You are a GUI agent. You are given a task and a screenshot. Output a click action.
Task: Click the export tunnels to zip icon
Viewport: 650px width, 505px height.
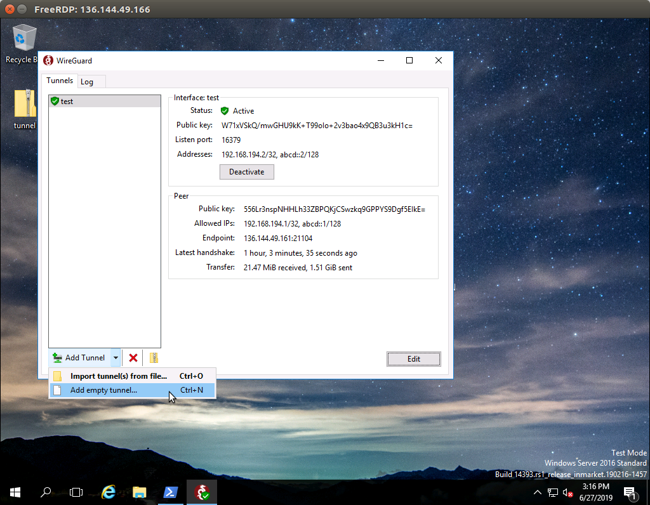pyautogui.click(x=154, y=358)
